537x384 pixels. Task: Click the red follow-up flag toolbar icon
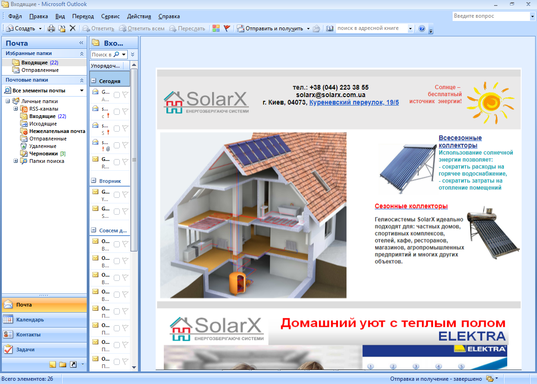pyautogui.click(x=227, y=28)
